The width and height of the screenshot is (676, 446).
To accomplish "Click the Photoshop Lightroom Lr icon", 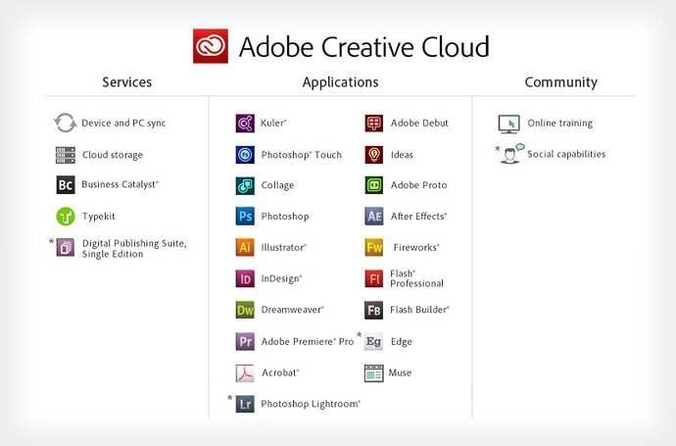I will 245,404.
